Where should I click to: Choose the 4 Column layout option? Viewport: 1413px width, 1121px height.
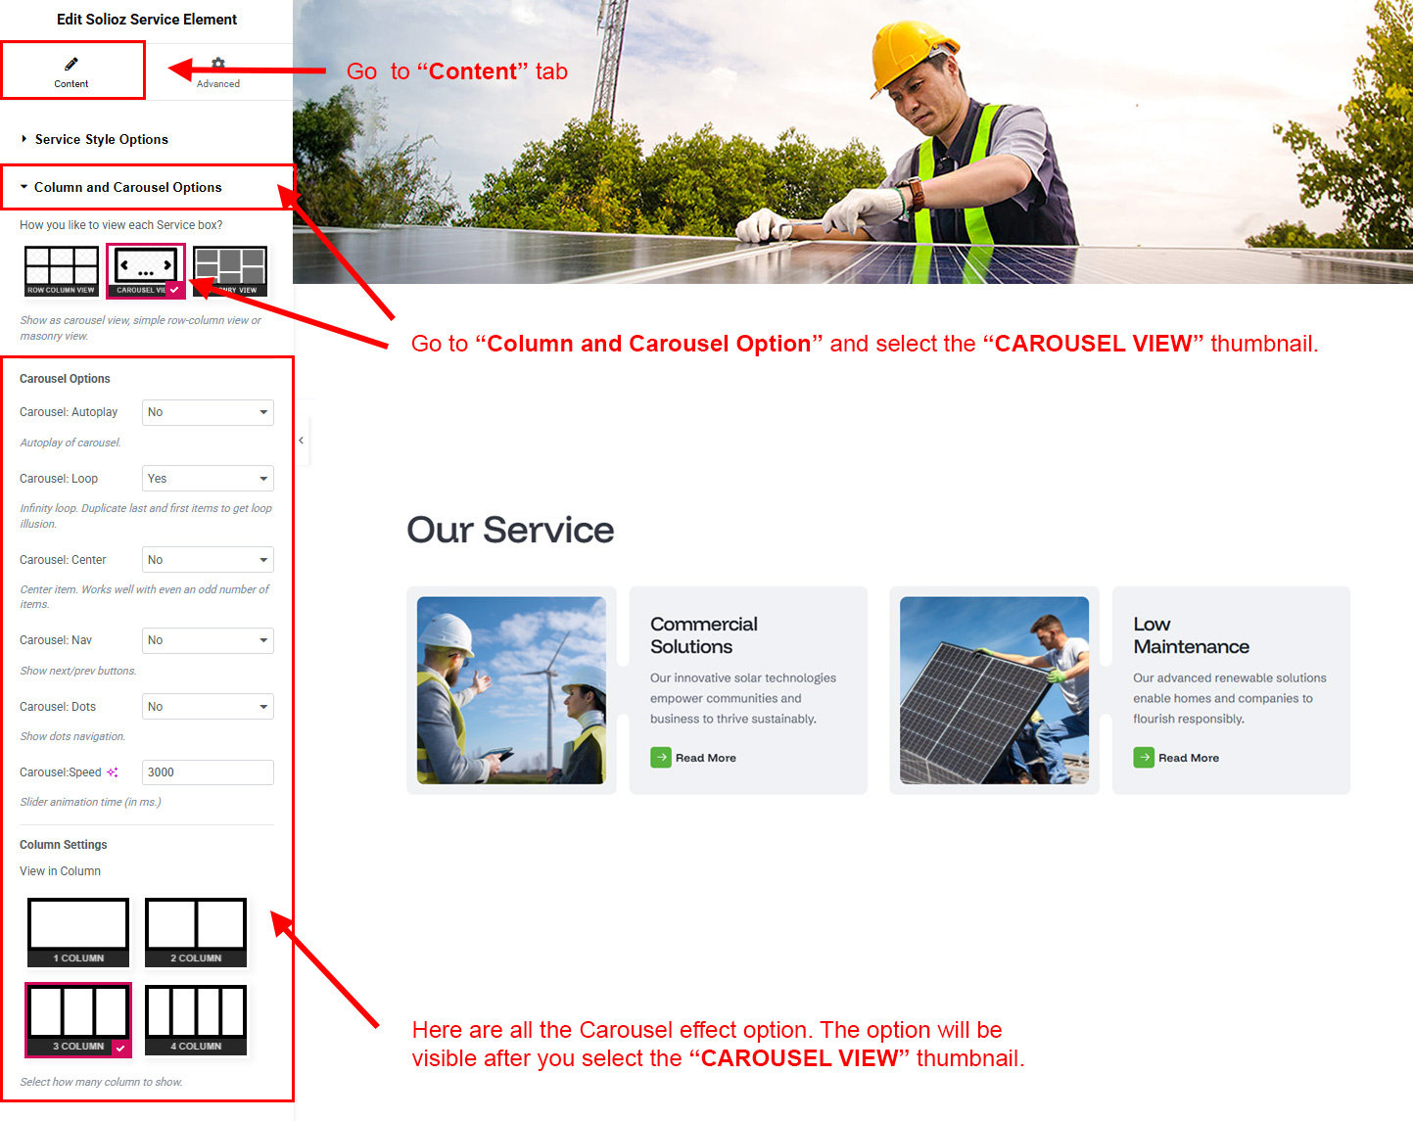[196, 1020]
